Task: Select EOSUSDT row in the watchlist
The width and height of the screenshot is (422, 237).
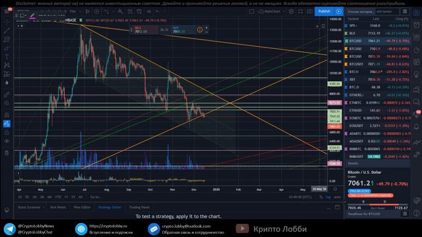Action: pyautogui.click(x=377, y=126)
